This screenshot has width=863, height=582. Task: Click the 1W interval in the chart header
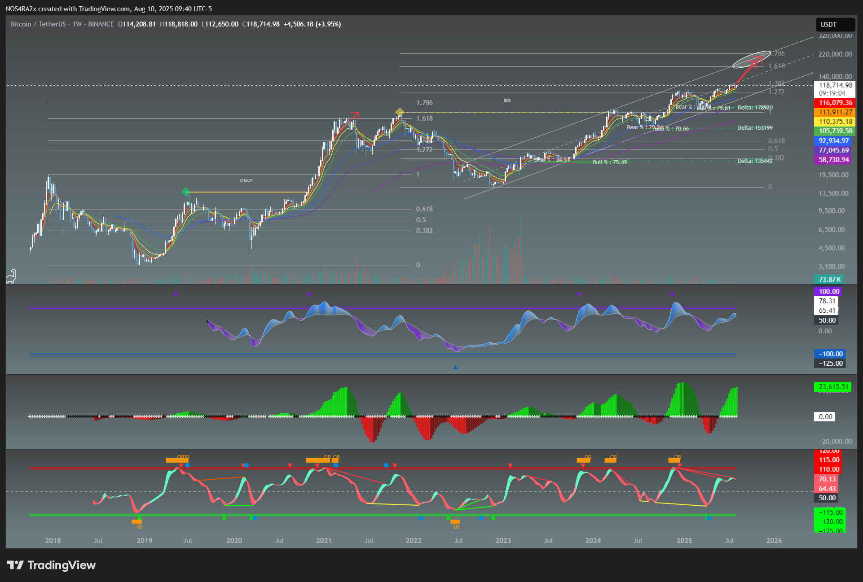(77, 24)
